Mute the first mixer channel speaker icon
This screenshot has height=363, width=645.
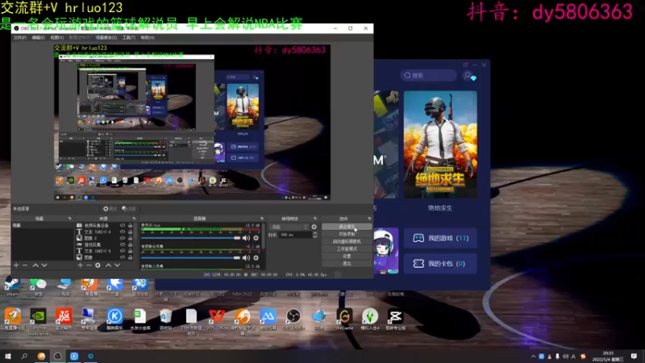pyautogui.click(x=246, y=238)
